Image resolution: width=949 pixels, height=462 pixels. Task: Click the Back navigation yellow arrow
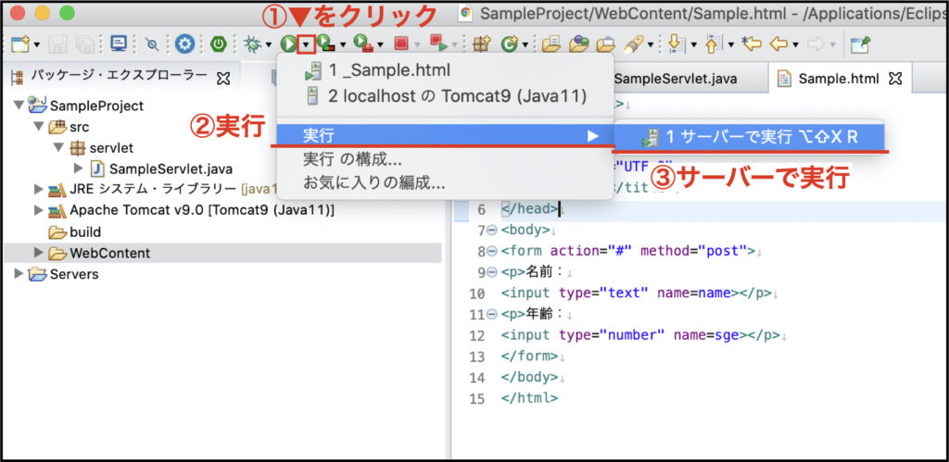point(778,44)
